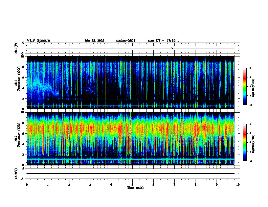Click the "4" kHz tick on ch.1 frequency axis

click(x=24, y=88)
